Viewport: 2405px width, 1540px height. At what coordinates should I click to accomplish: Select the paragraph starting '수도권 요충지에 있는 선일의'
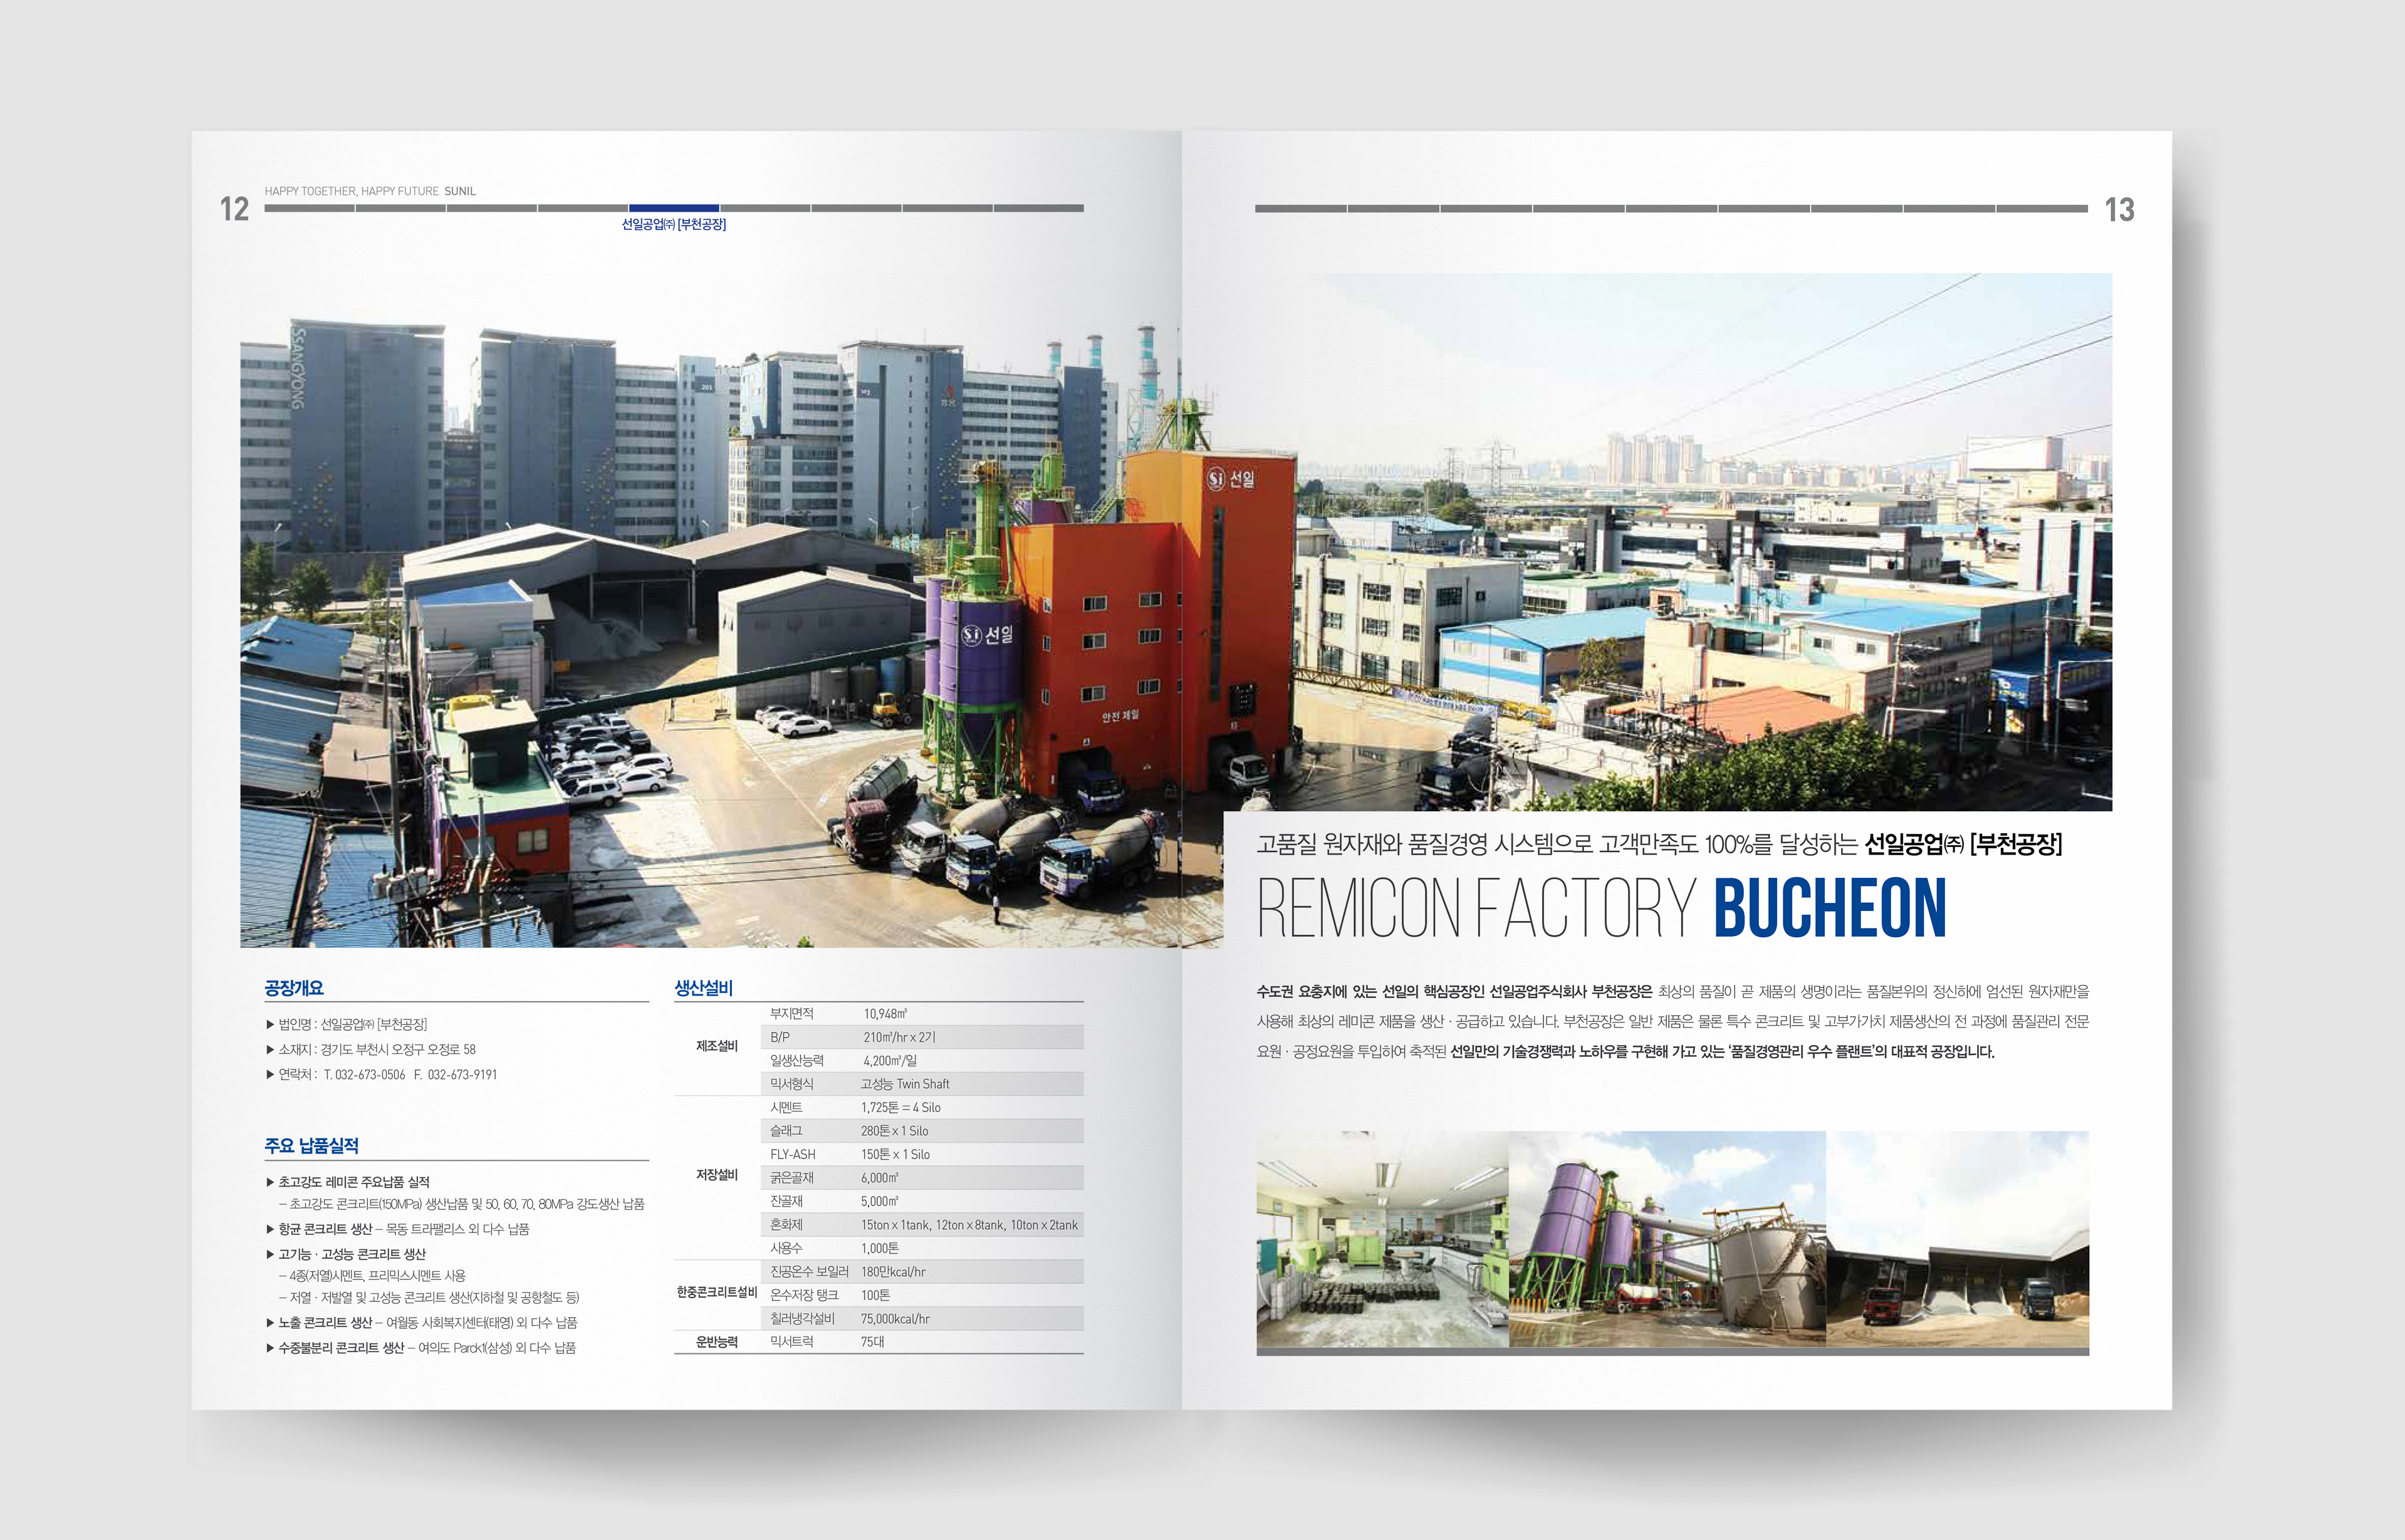[1673, 1022]
